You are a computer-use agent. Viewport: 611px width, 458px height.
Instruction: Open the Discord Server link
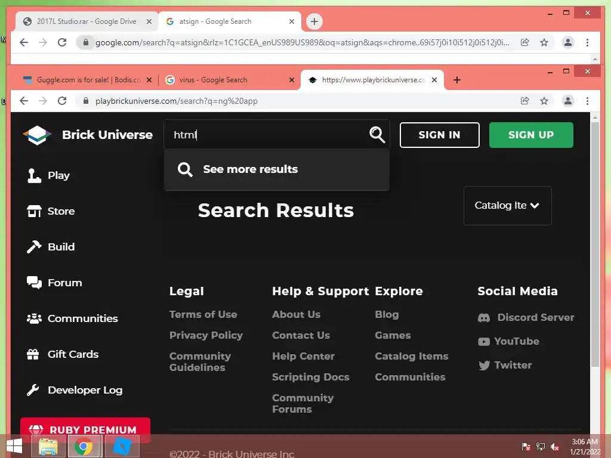click(526, 317)
